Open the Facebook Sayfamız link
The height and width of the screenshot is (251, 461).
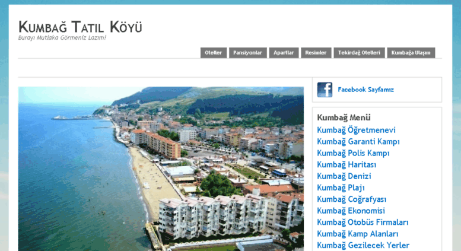pos(365,90)
